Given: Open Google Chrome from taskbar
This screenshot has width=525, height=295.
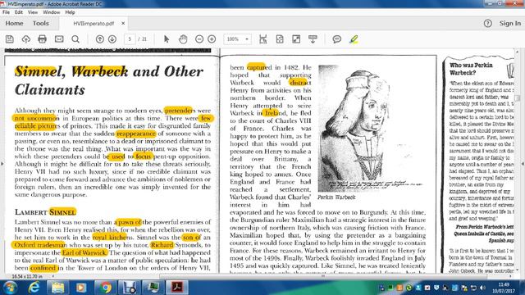Looking at the screenshot, I should [105, 288].
